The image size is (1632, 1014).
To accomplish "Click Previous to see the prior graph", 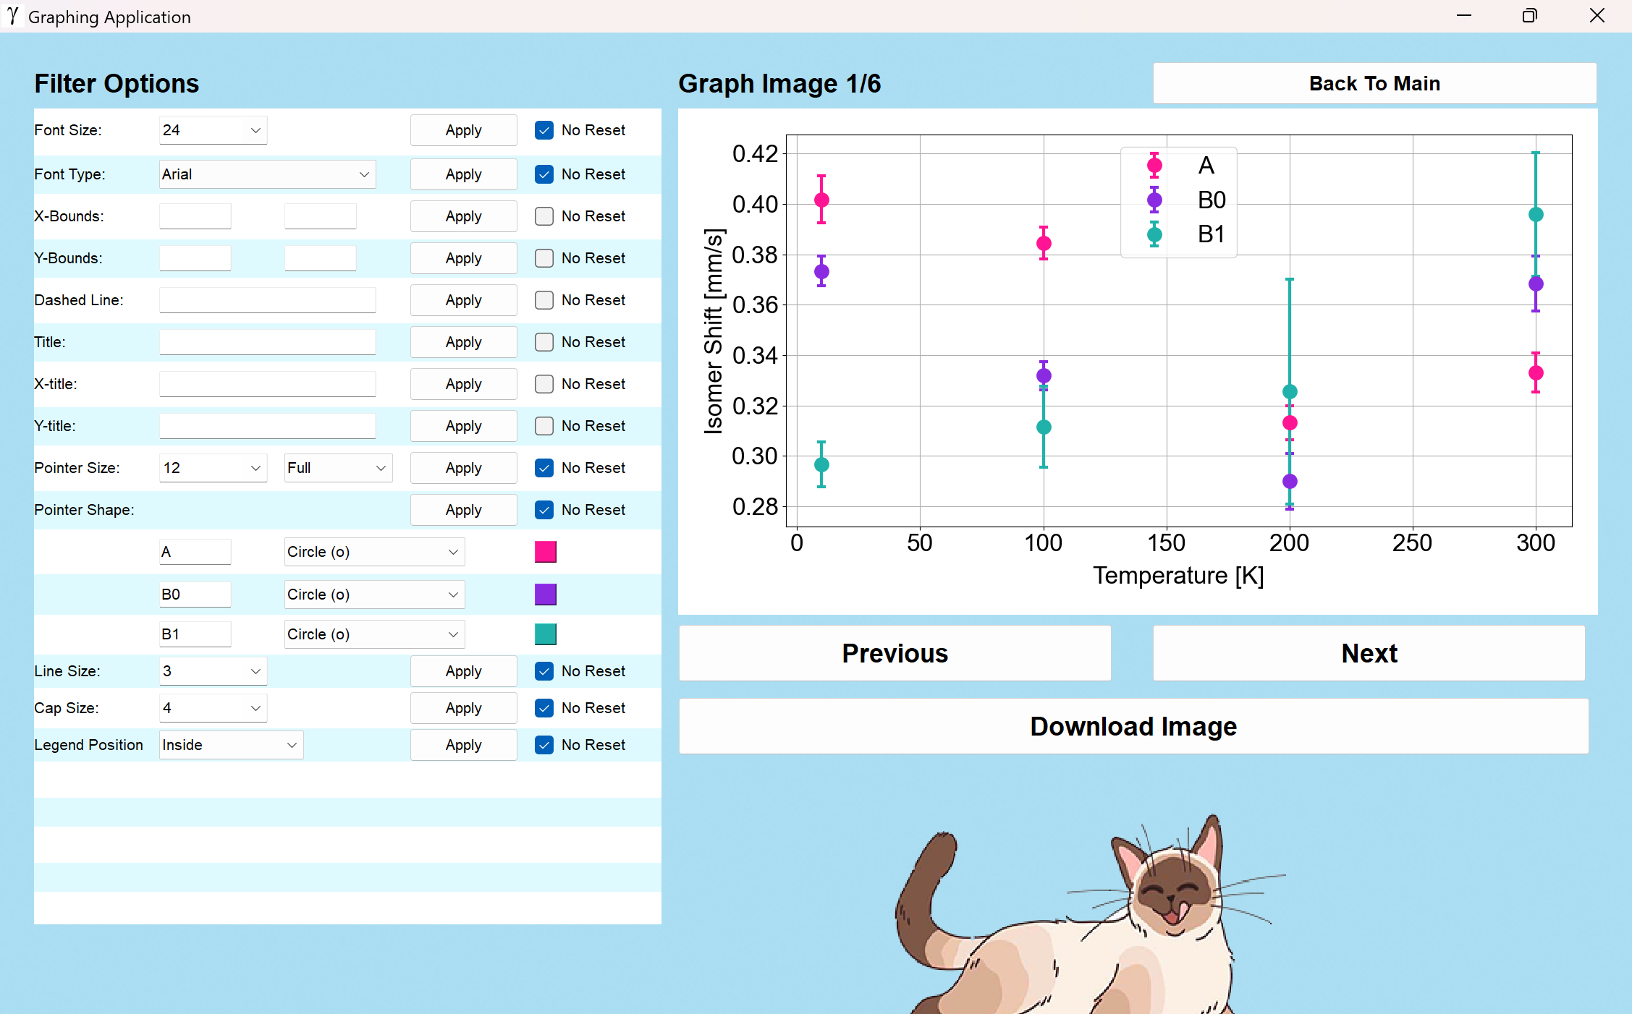I will tap(895, 653).
